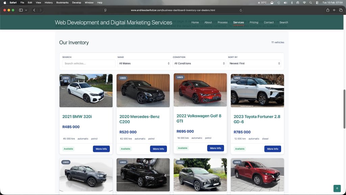Reload the page using the address bar icon
Image resolution: width=346 pixels, height=195 pixels.
pos(241,10)
